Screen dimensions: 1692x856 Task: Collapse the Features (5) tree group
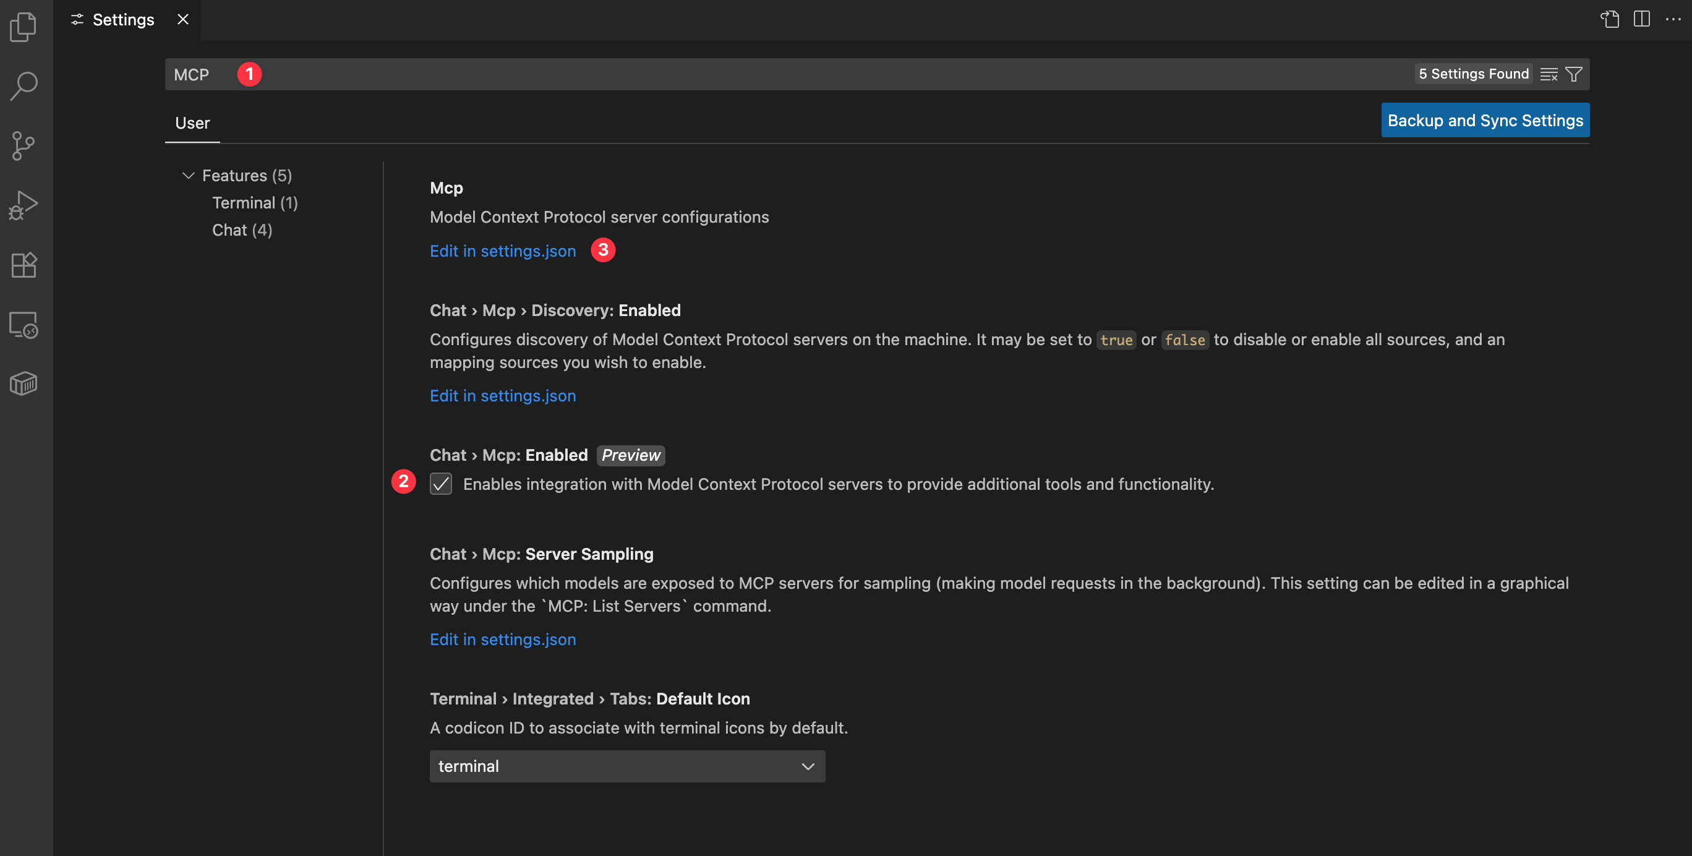tap(188, 176)
